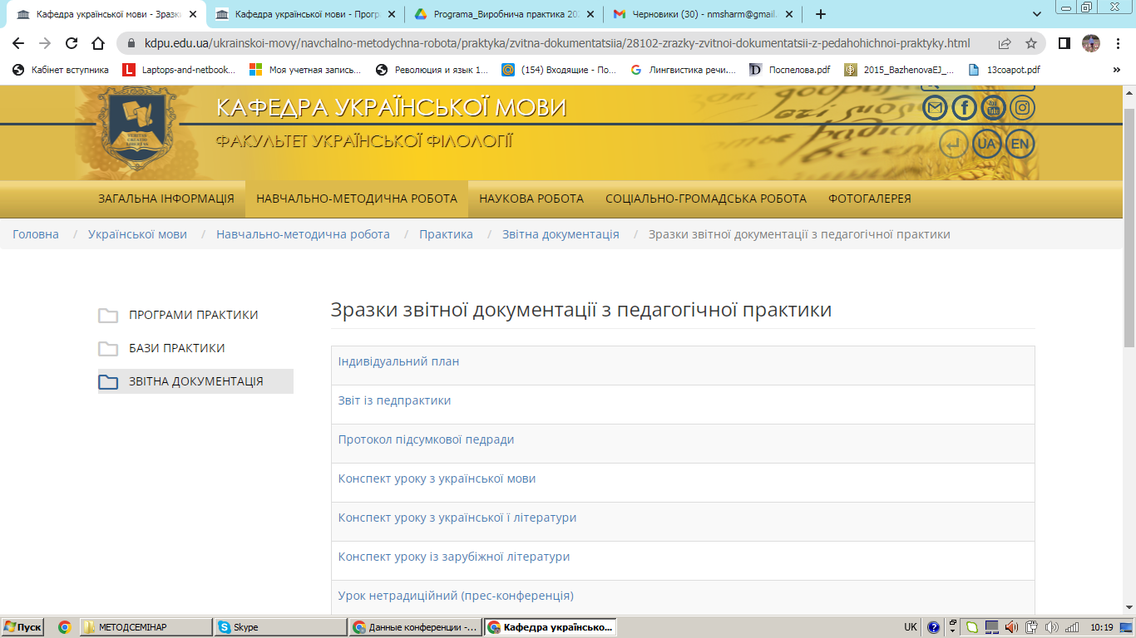Expand hidden bookmarks with double chevron
This screenshot has width=1136, height=638.
[1116, 70]
